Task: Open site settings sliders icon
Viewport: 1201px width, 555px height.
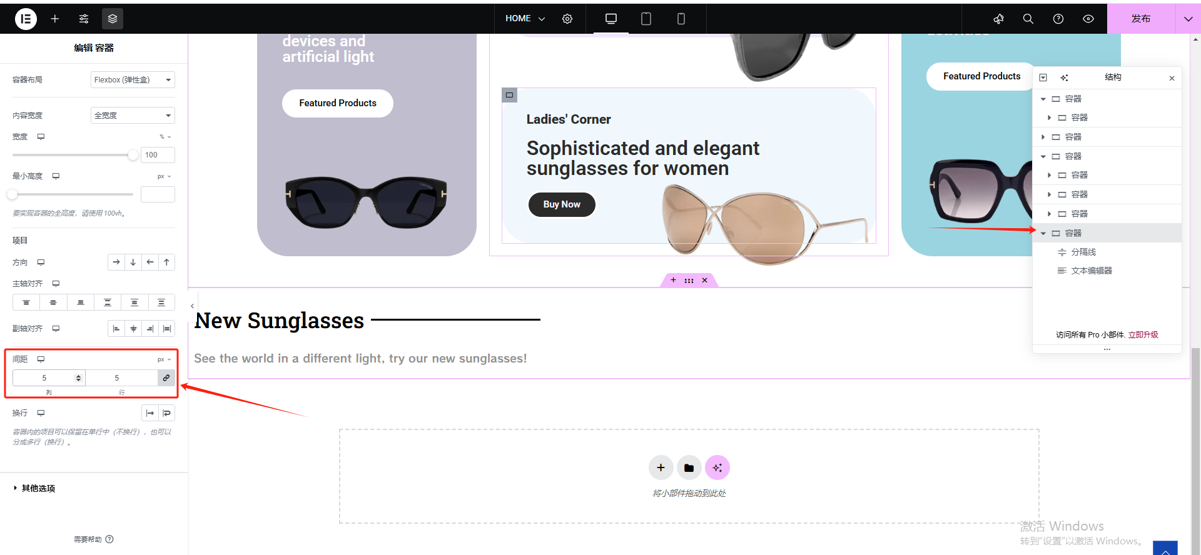Action: (84, 19)
